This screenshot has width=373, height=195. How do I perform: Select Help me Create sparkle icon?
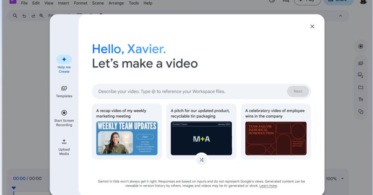click(x=64, y=60)
